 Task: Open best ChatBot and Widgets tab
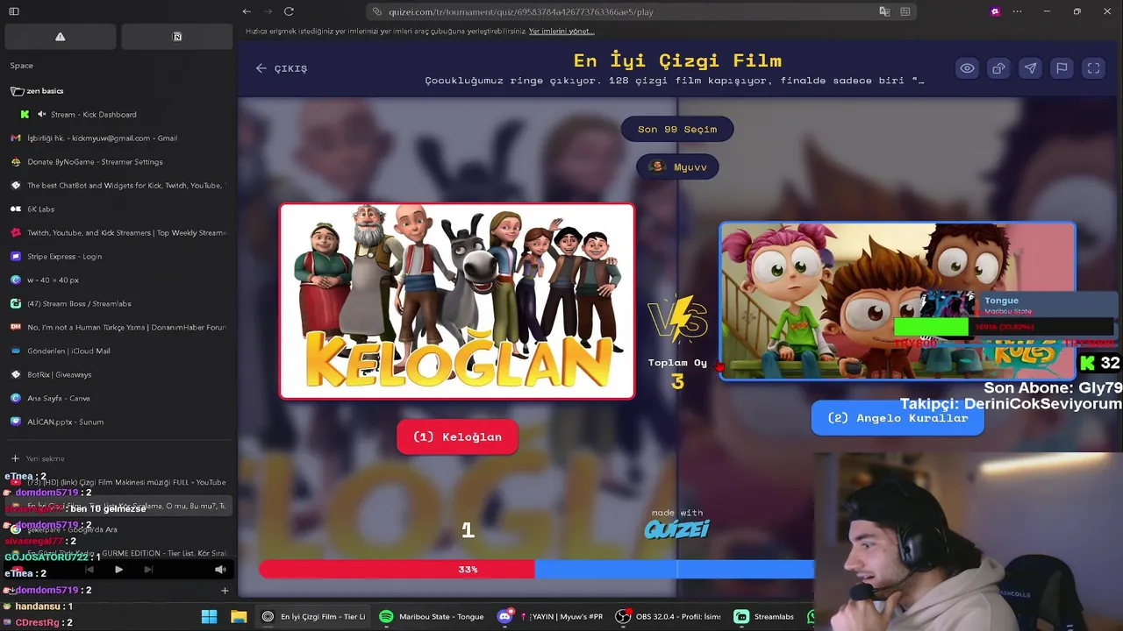(118, 186)
